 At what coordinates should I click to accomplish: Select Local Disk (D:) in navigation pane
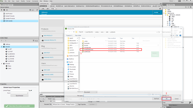click(x=73, y=81)
